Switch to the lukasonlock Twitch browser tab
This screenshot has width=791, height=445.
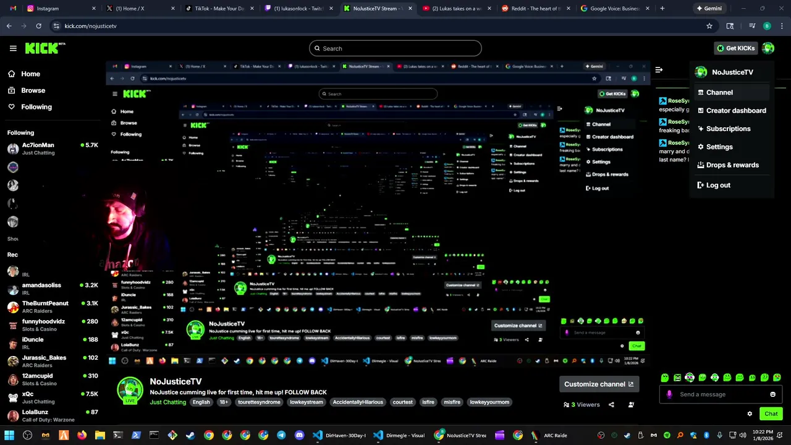click(x=298, y=9)
